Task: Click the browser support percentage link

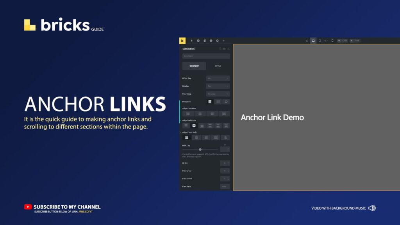Action: (x=207, y=154)
